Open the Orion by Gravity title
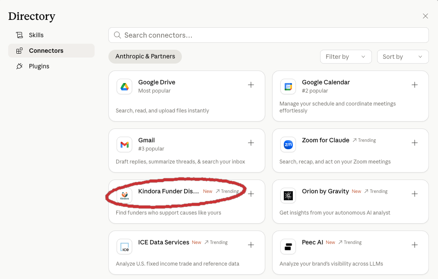 [x=325, y=191]
